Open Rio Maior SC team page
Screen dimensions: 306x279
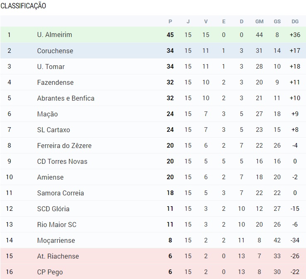tap(57, 225)
